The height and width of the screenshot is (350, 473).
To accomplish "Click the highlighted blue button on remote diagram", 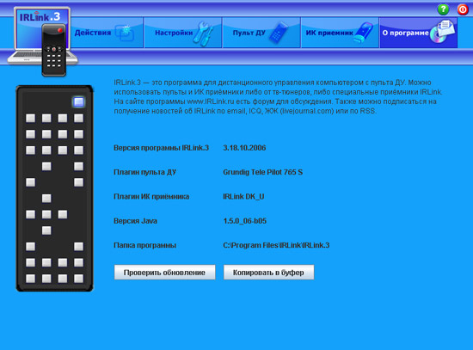I will (79, 102).
